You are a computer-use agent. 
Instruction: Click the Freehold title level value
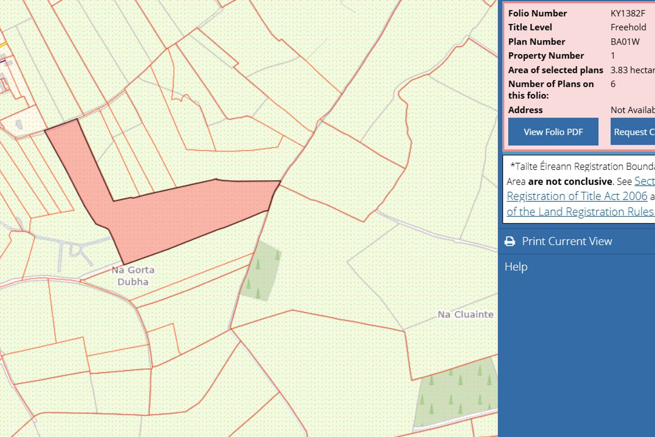click(628, 27)
